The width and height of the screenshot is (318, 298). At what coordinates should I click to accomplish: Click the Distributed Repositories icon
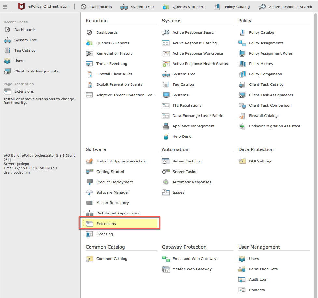click(90, 213)
